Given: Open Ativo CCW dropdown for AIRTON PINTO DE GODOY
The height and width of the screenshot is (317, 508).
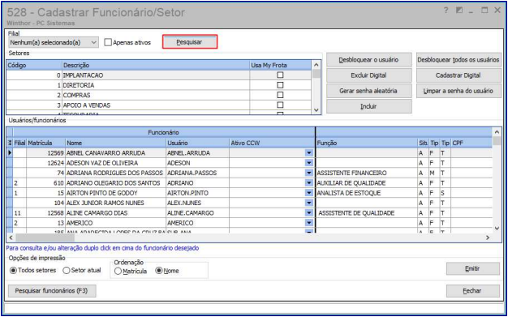Looking at the screenshot, I should coord(308,193).
